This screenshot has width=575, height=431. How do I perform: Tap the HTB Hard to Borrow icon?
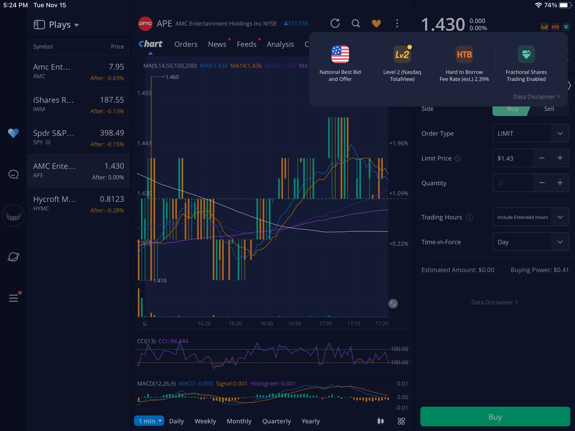click(464, 54)
